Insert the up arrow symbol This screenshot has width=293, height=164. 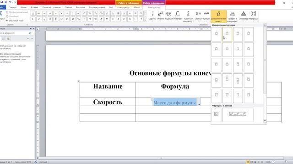[x=141, y=19]
